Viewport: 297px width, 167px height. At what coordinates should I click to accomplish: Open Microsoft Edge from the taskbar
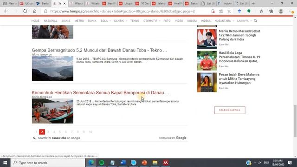pos(91,163)
